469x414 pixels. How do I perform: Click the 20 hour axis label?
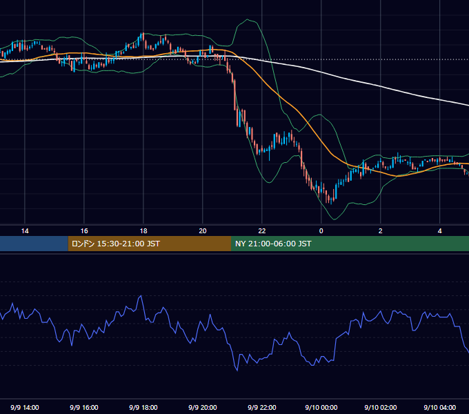[x=203, y=231]
